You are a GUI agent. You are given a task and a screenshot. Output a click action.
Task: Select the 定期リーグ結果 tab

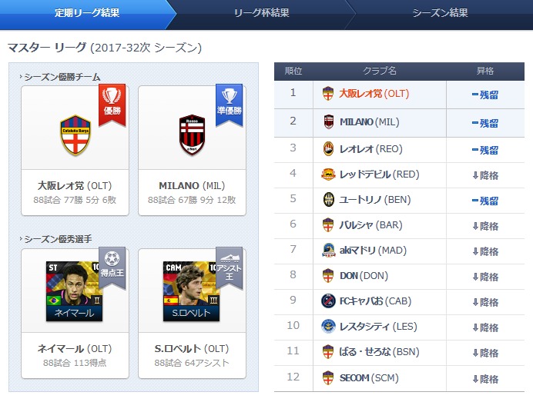pos(87,13)
